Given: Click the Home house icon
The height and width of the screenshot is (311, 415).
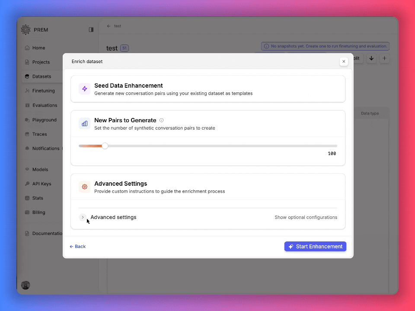Looking at the screenshot, I should click(27, 48).
